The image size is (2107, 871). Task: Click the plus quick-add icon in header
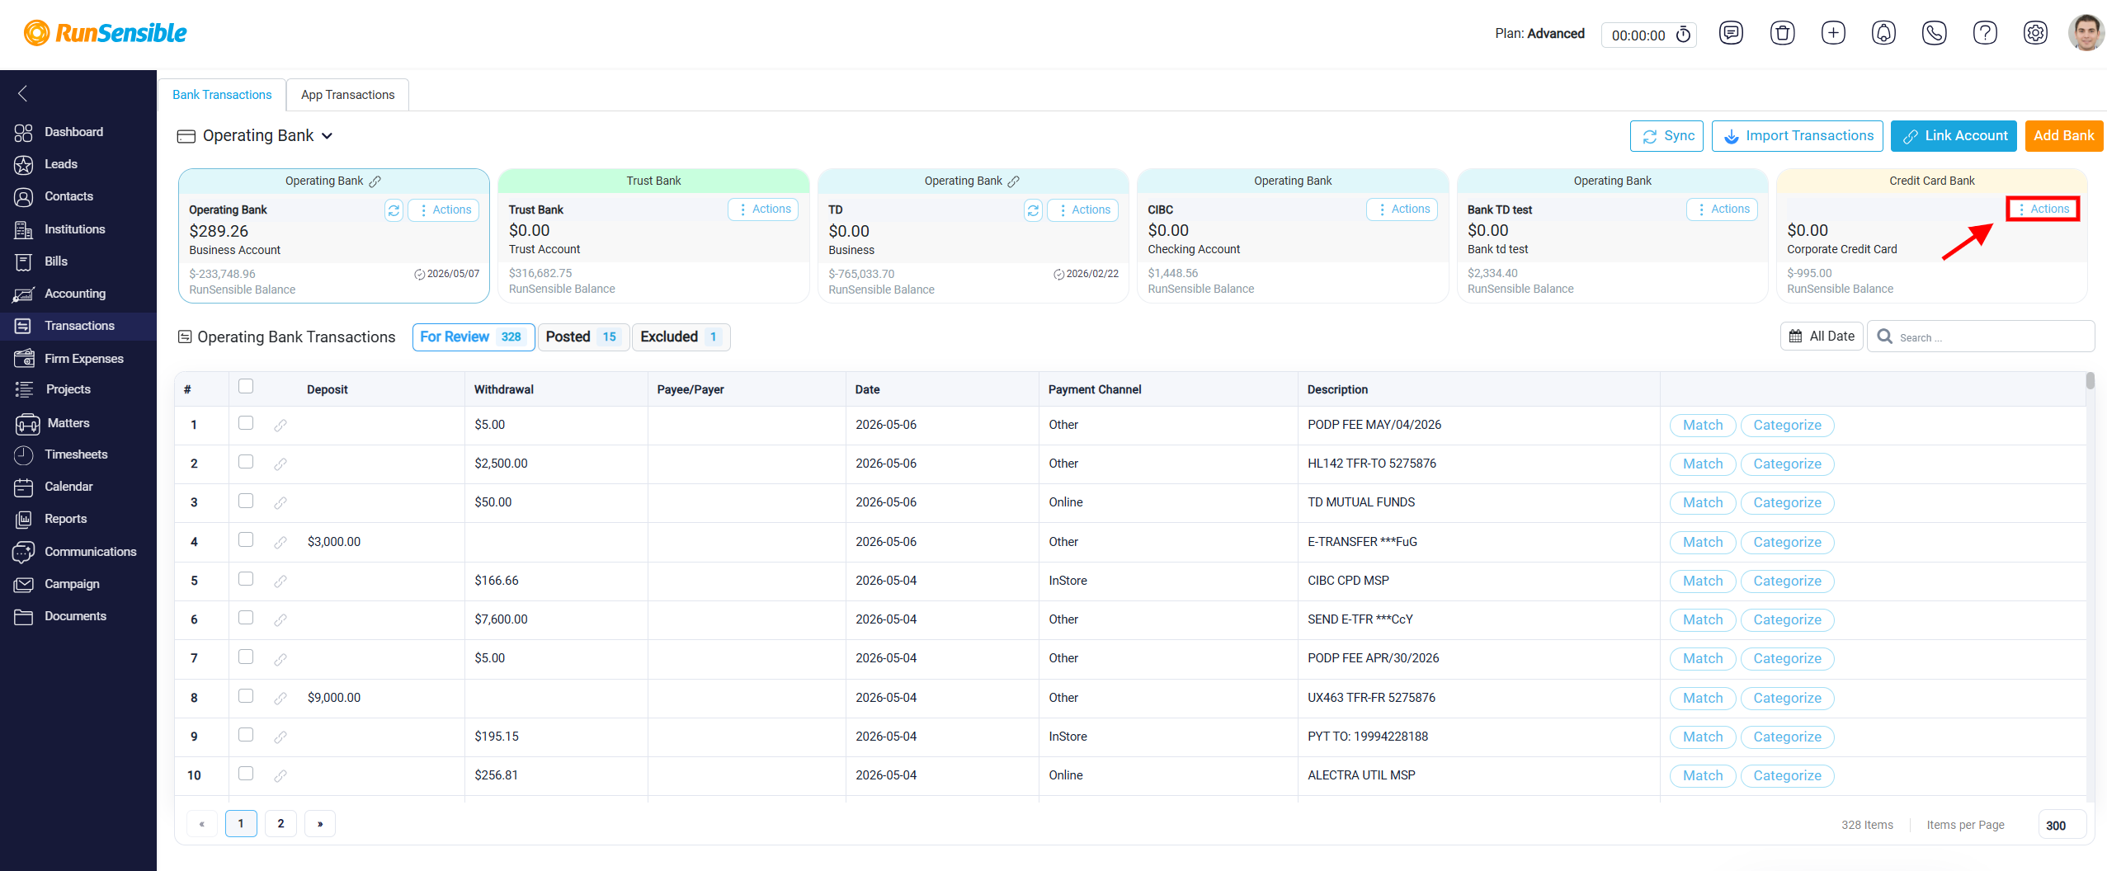1833,34
